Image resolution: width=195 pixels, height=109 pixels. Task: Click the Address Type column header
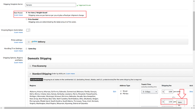point(125,86)
